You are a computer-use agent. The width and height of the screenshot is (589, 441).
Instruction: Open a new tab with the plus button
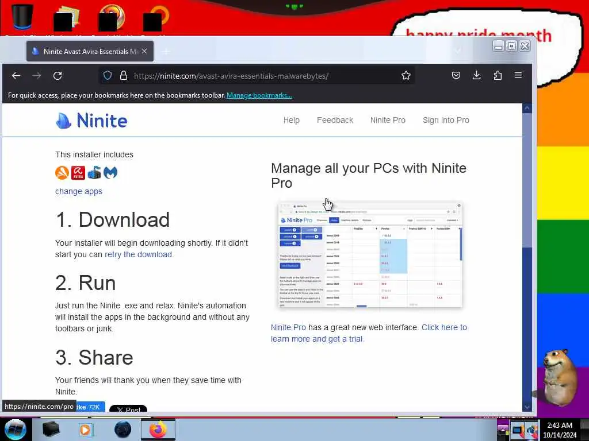166,52
